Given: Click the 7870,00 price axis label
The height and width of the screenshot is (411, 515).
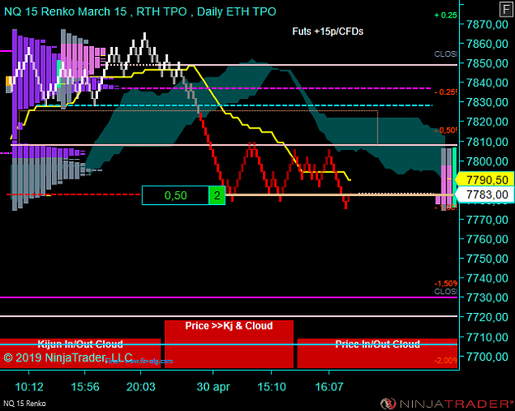Looking at the screenshot, I should click(x=488, y=24).
